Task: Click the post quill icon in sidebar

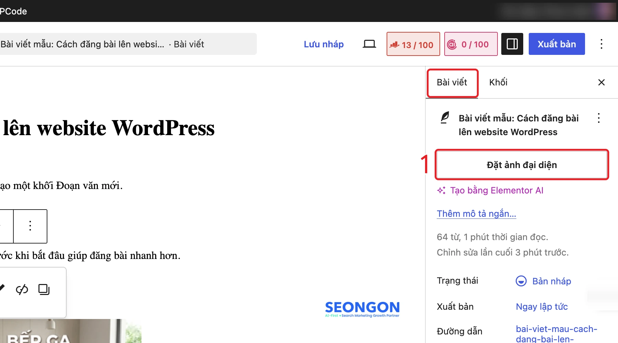Action: coord(445,118)
